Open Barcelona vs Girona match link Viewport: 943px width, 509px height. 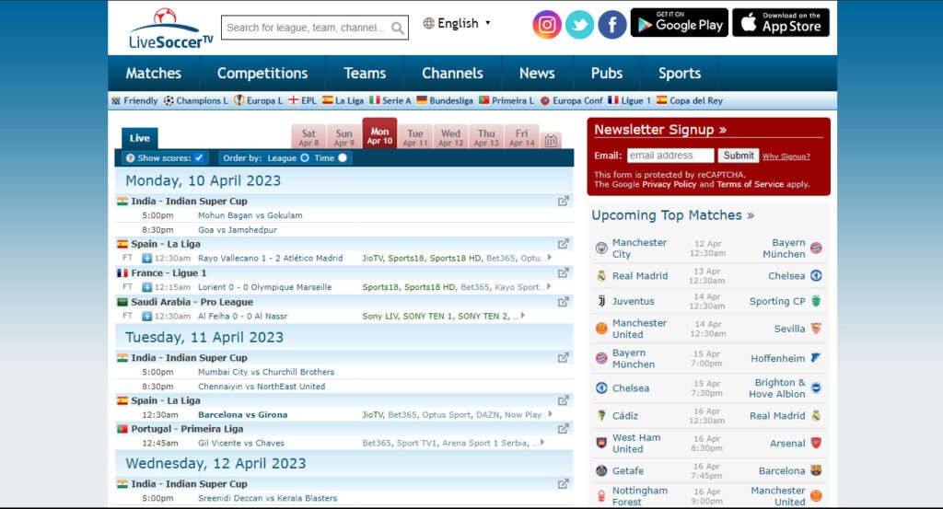[x=242, y=414]
